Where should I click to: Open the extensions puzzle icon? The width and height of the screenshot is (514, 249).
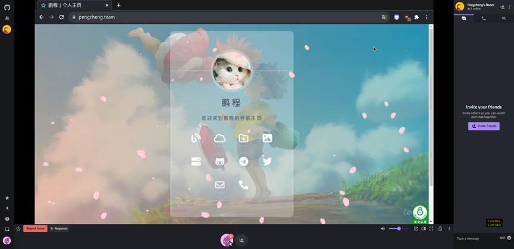(x=416, y=17)
